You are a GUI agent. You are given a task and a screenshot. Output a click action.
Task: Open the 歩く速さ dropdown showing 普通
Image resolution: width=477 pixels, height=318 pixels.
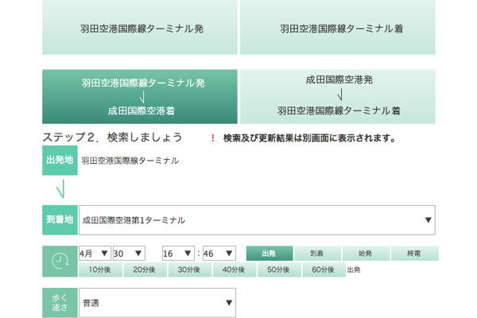coord(157,303)
